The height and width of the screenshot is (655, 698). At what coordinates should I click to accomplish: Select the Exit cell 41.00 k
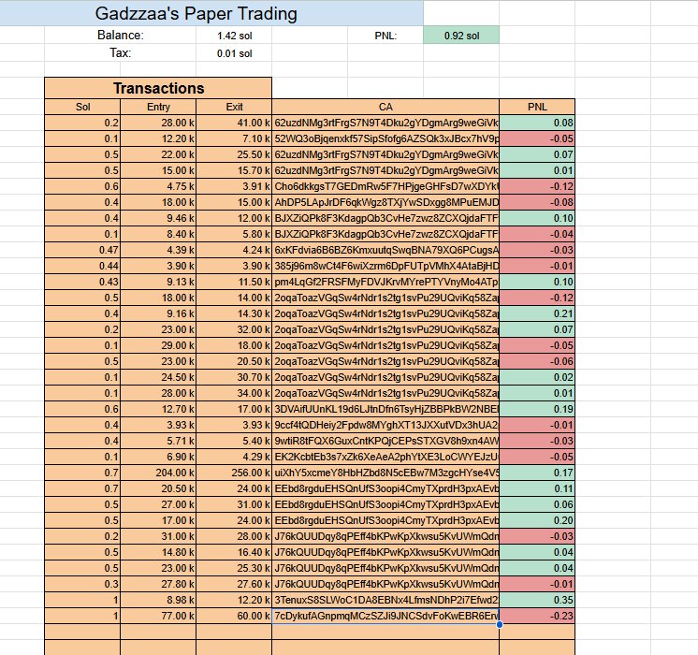[x=234, y=123]
